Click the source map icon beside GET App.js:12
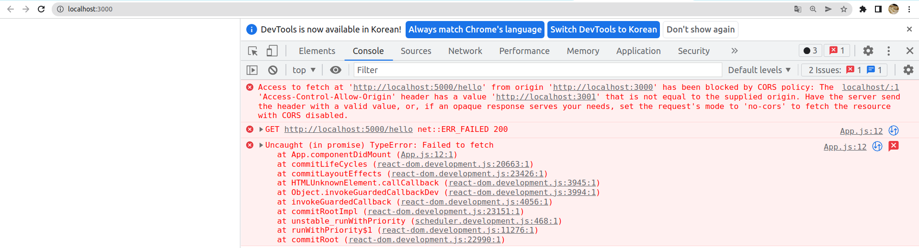The height and width of the screenshot is (248, 919). click(x=894, y=130)
